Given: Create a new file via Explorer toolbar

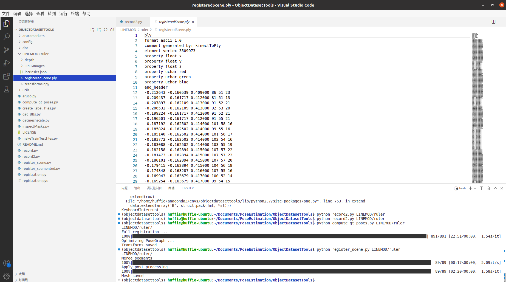Looking at the screenshot, I should [92, 29].
